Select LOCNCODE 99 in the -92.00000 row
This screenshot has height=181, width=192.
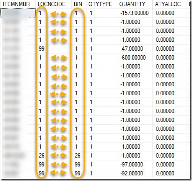(42, 173)
